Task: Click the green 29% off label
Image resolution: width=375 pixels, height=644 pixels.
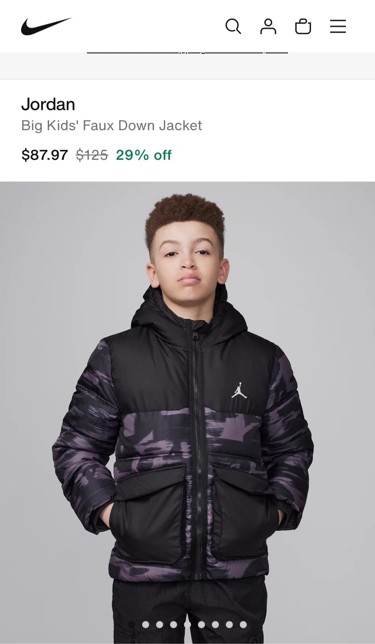Action: [x=143, y=155]
